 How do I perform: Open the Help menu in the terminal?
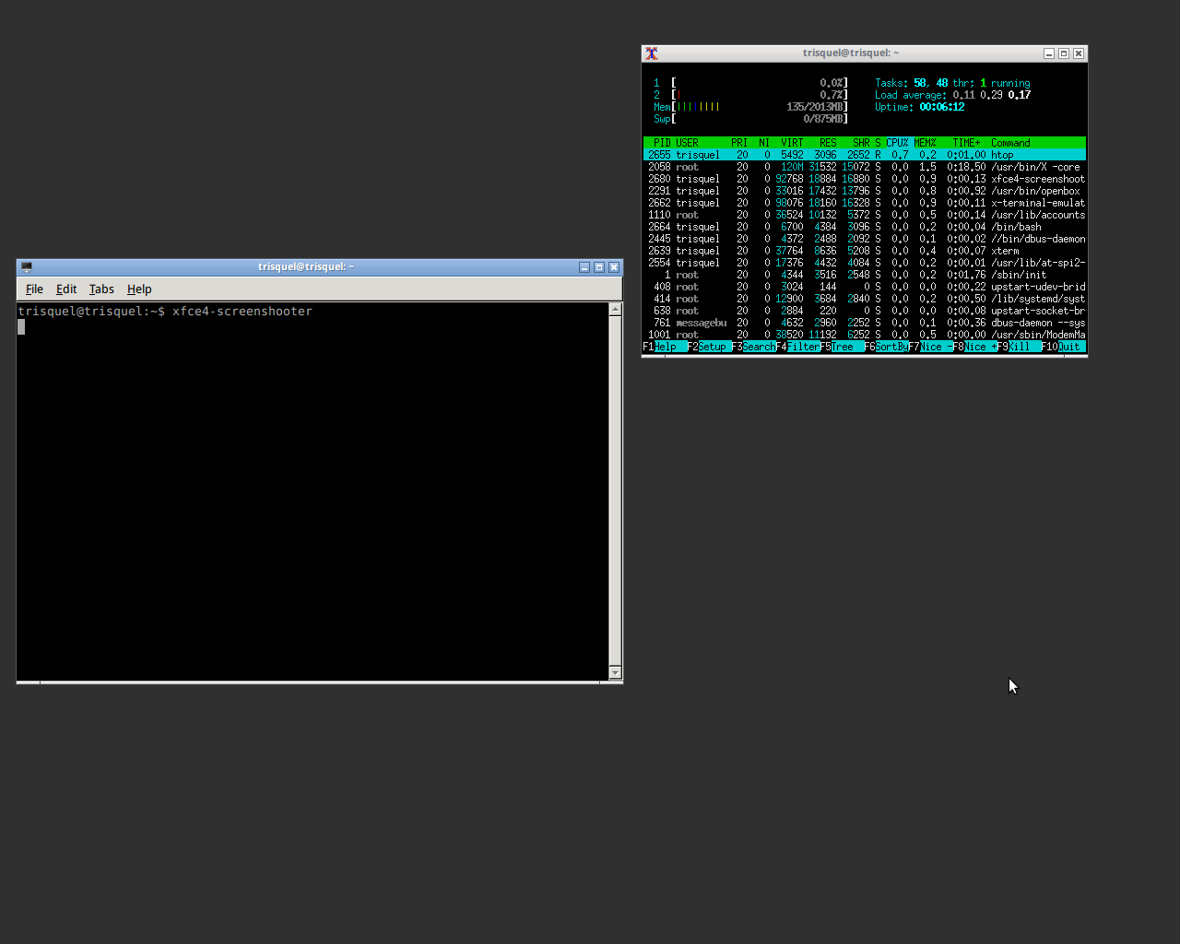139,289
